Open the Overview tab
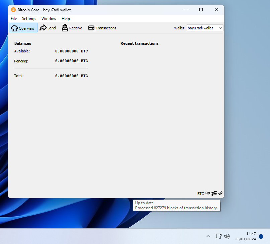Screen dimensions: 270x244 coord(23,28)
